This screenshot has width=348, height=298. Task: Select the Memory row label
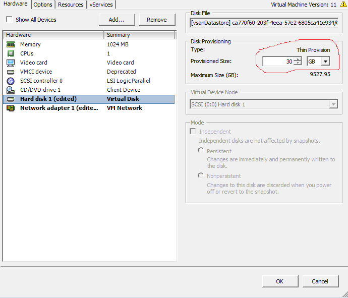[x=30, y=44]
